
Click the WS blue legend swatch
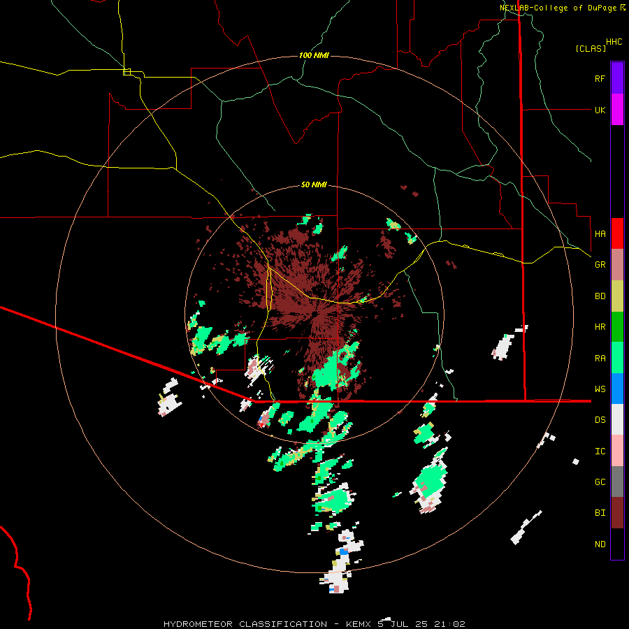(617, 389)
